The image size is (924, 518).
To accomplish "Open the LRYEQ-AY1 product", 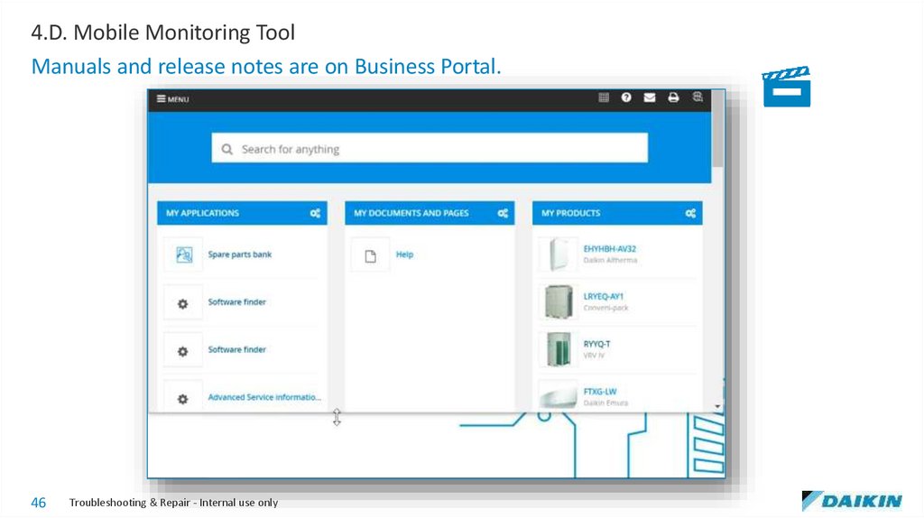I will (604, 296).
